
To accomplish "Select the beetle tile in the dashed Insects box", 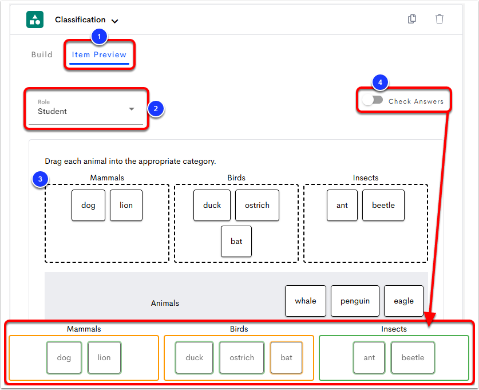I will 383,205.
